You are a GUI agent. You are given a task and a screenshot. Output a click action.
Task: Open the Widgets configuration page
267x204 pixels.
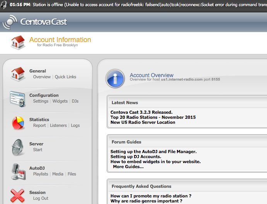[x=60, y=101]
